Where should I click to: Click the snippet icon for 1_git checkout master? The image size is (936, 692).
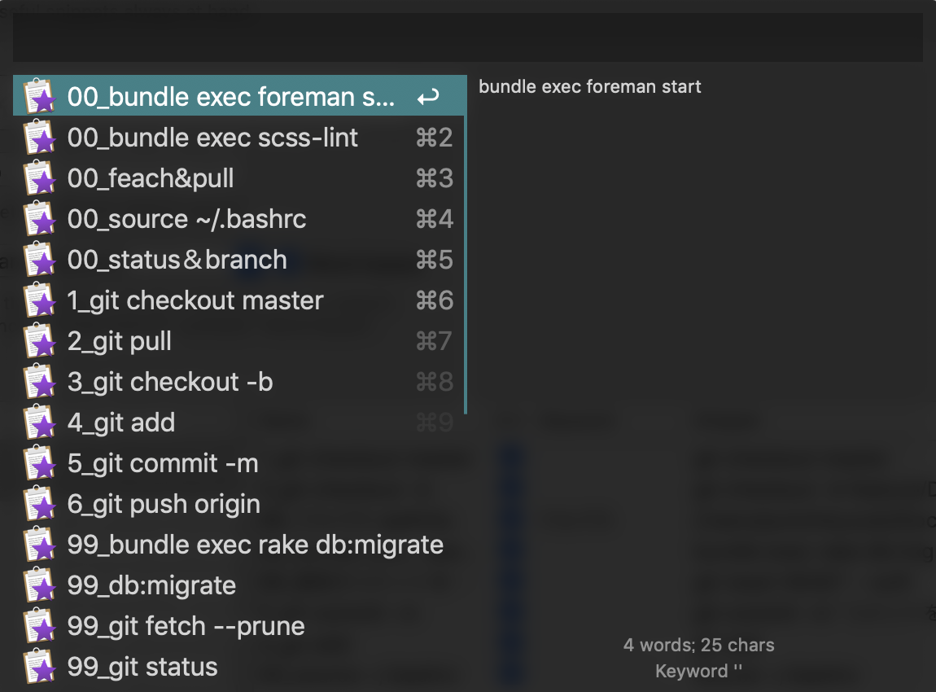[39, 300]
